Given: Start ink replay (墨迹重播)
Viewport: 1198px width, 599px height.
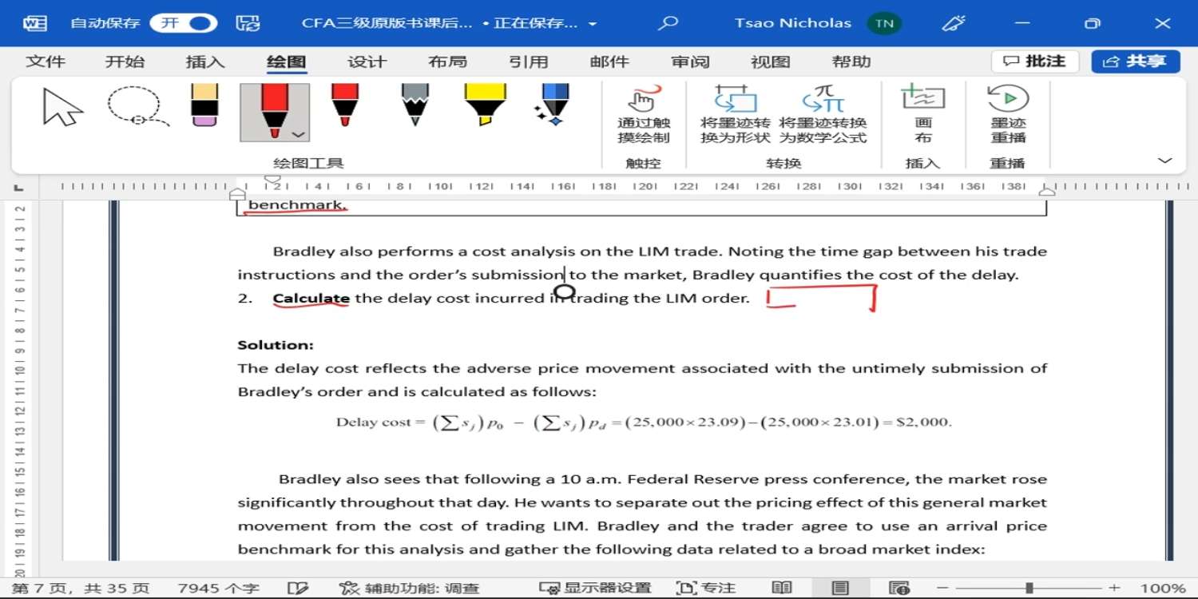Looking at the screenshot, I should (1008, 115).
